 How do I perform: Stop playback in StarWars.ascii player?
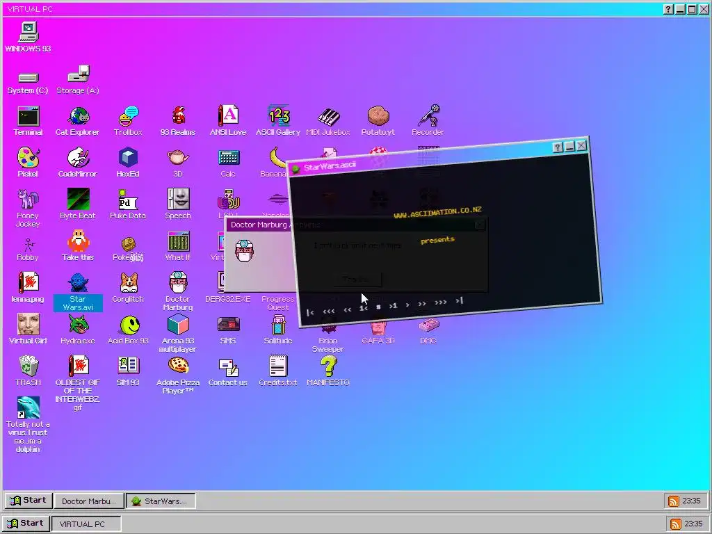tap(378, 307)
